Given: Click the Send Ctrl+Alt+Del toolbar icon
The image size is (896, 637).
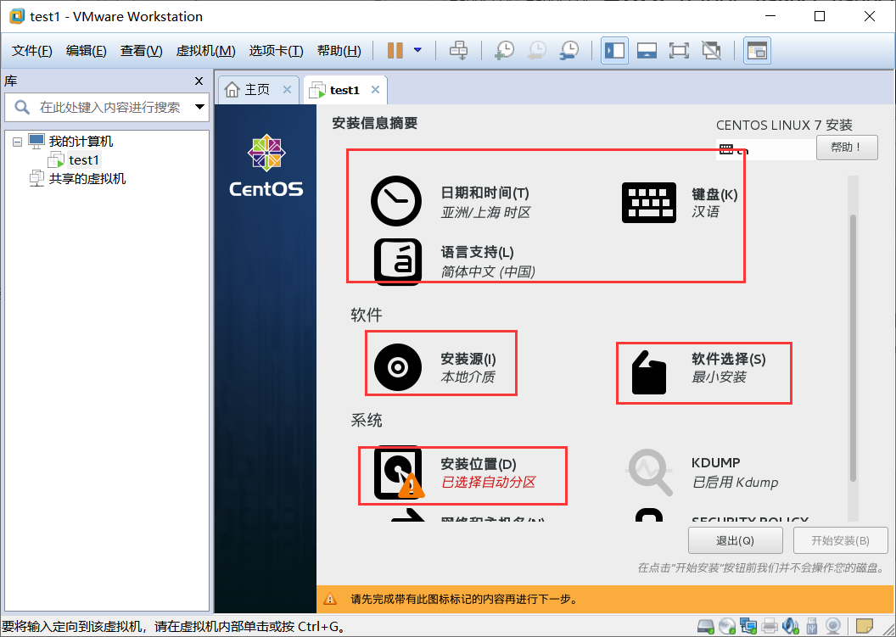Looking at the screenshot, I should click(458, 50).
